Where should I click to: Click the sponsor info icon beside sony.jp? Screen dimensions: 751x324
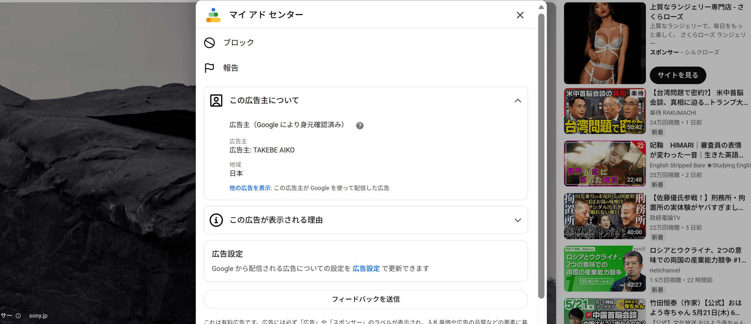(x=18, y=316)
